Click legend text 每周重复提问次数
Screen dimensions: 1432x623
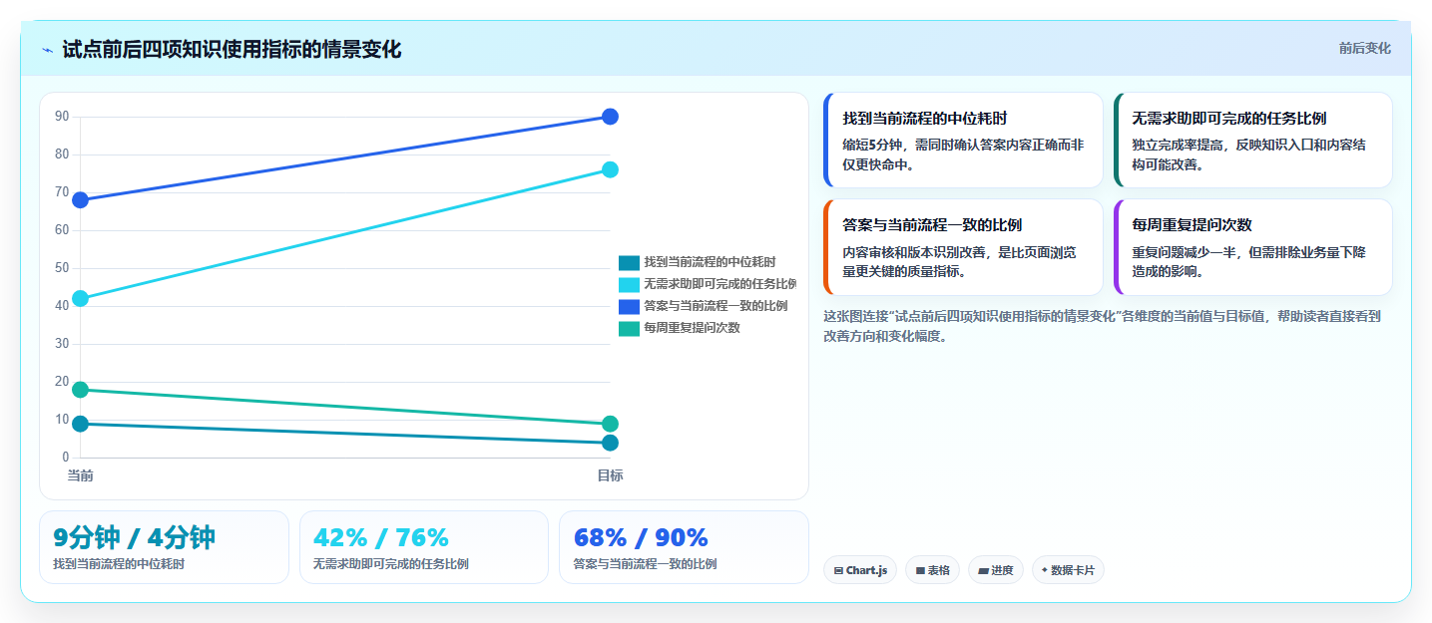tap(692, 329)
